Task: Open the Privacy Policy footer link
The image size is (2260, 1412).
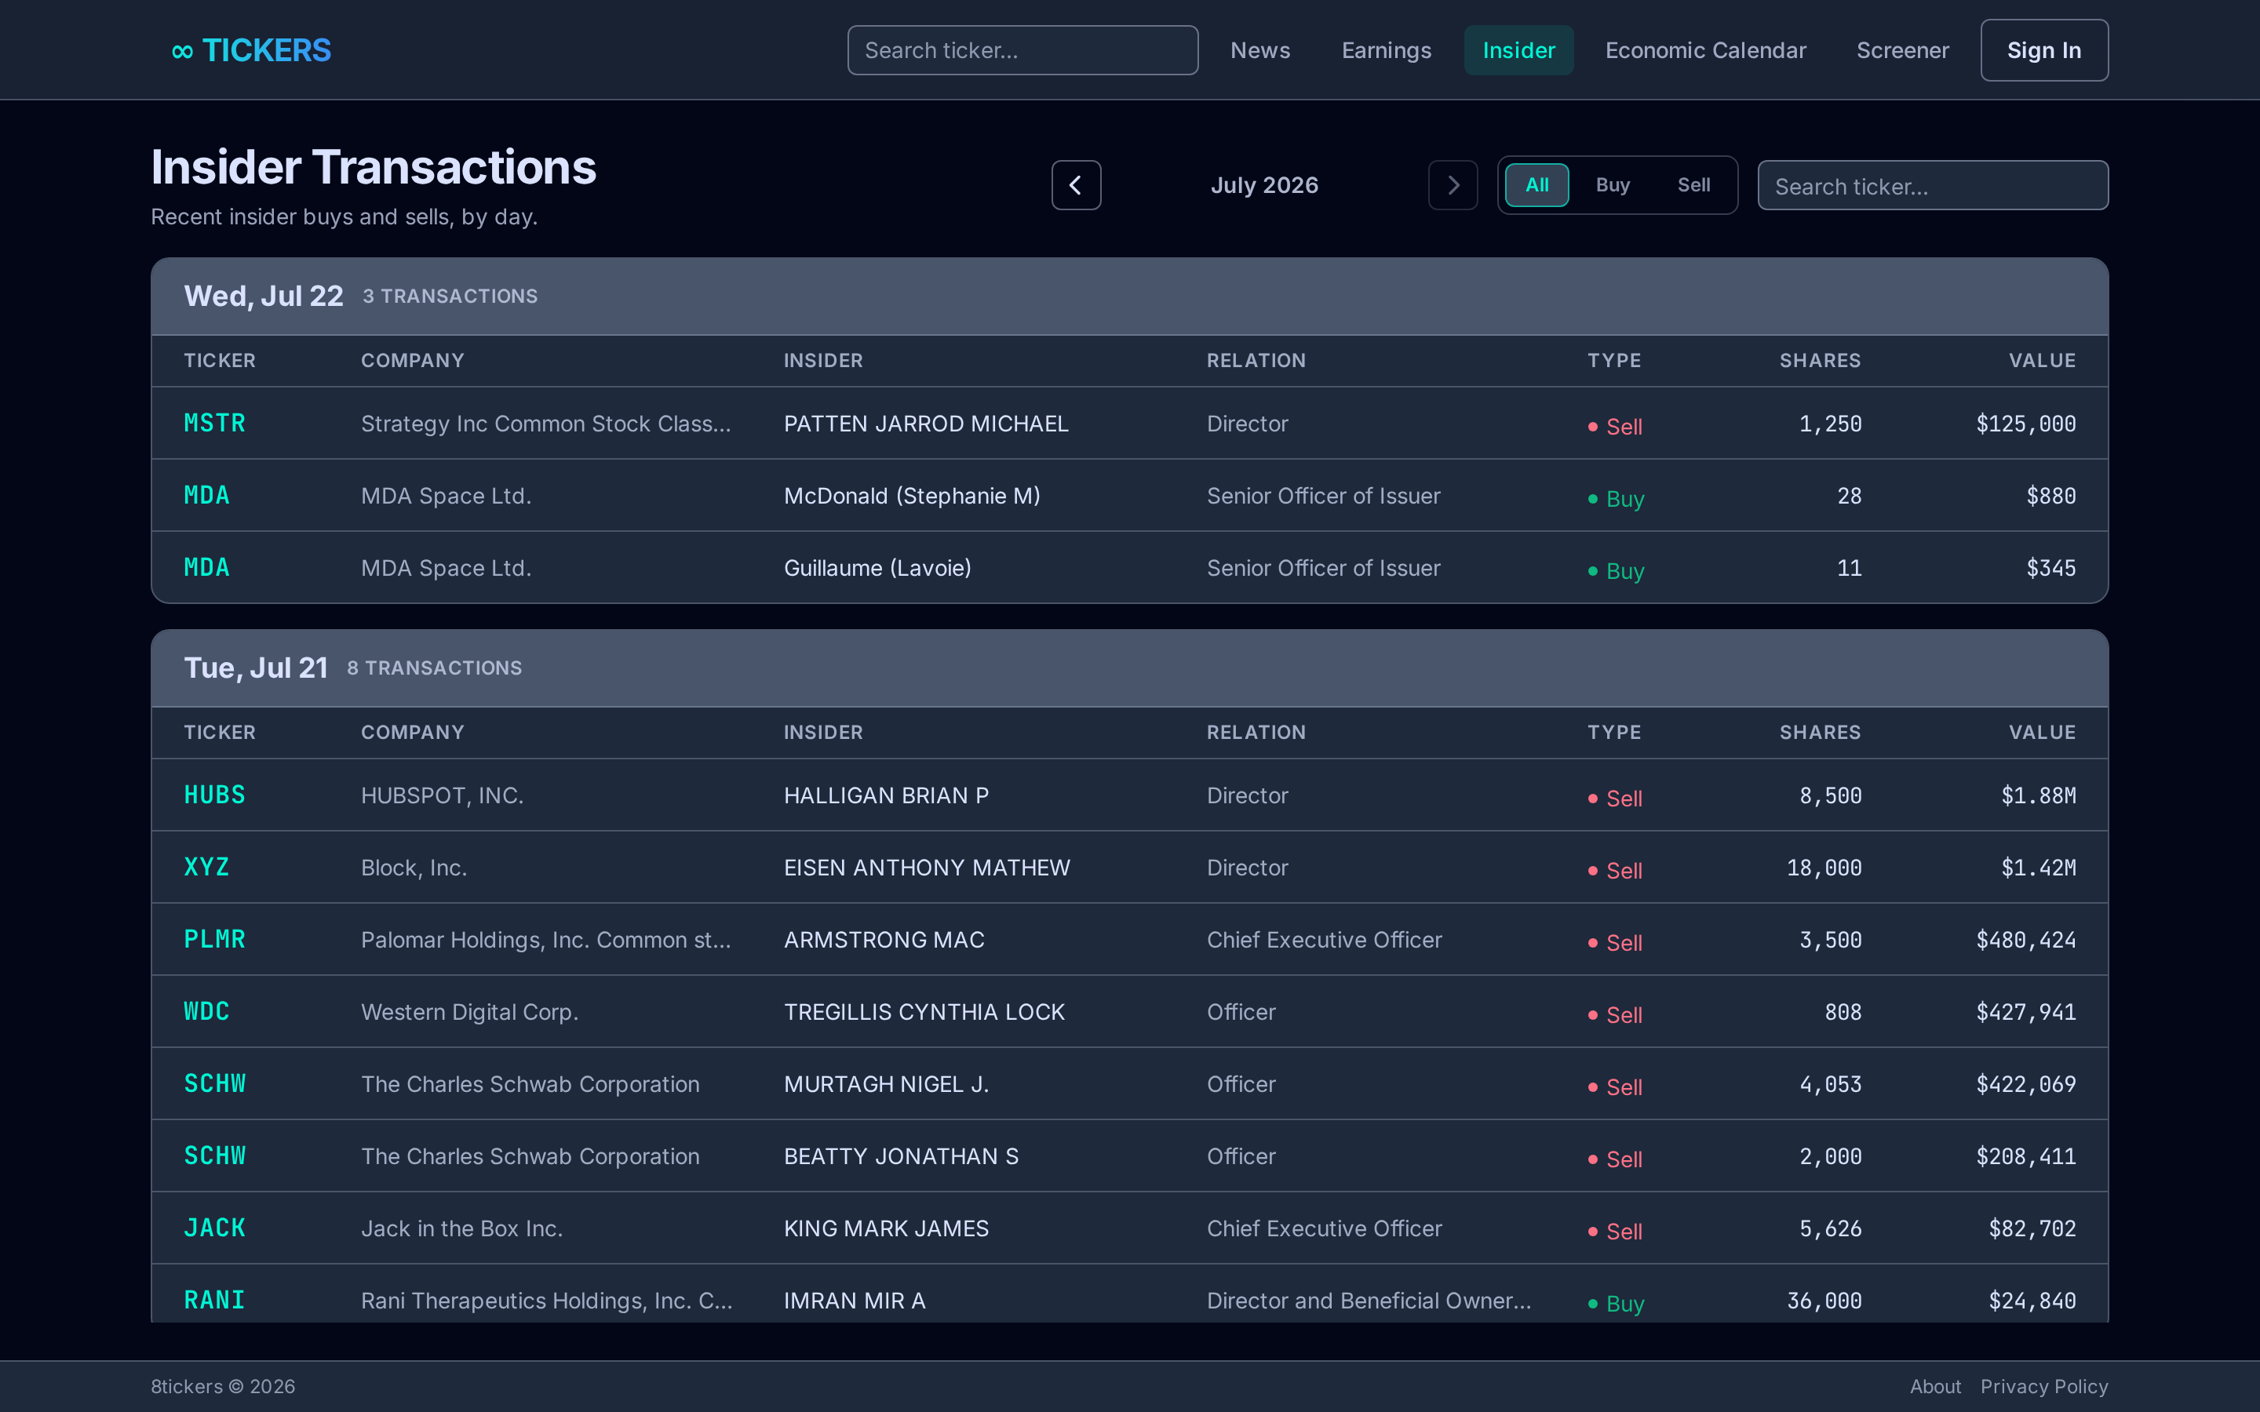Action: tap(2043, 1386)
